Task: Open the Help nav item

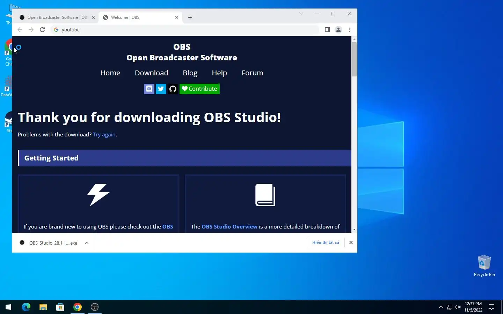Action: pos(219,73)
